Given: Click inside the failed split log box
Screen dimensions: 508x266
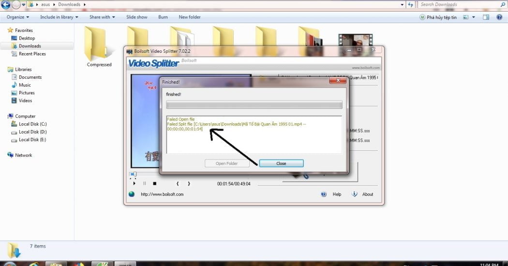Looking at the screenshot, I should click(254, 134).
